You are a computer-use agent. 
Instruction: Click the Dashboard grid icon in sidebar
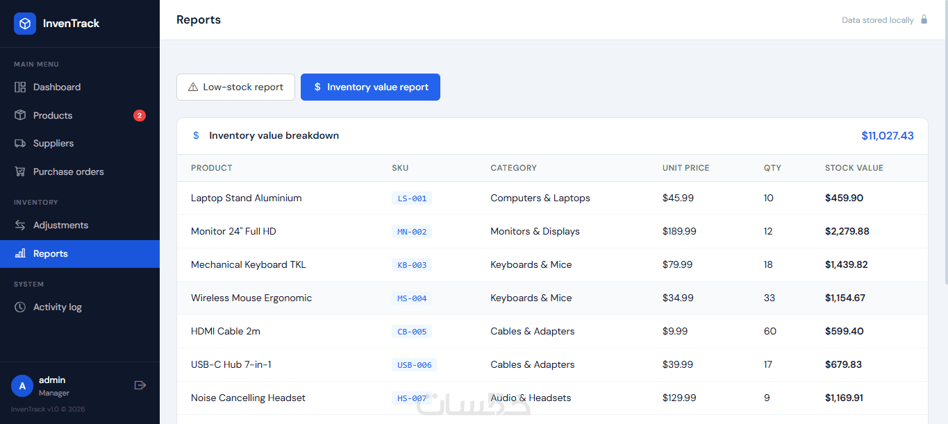point(20,87)
